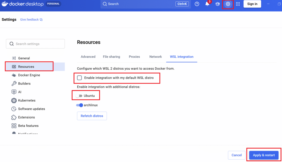282x162 pixels.
Task: Disable the archlinux distro integration toggle
Action: tap(80, 105)
